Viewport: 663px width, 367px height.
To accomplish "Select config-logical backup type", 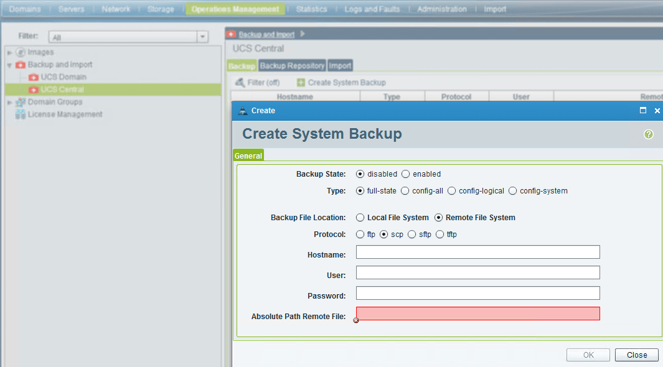I will coord(451,191).
